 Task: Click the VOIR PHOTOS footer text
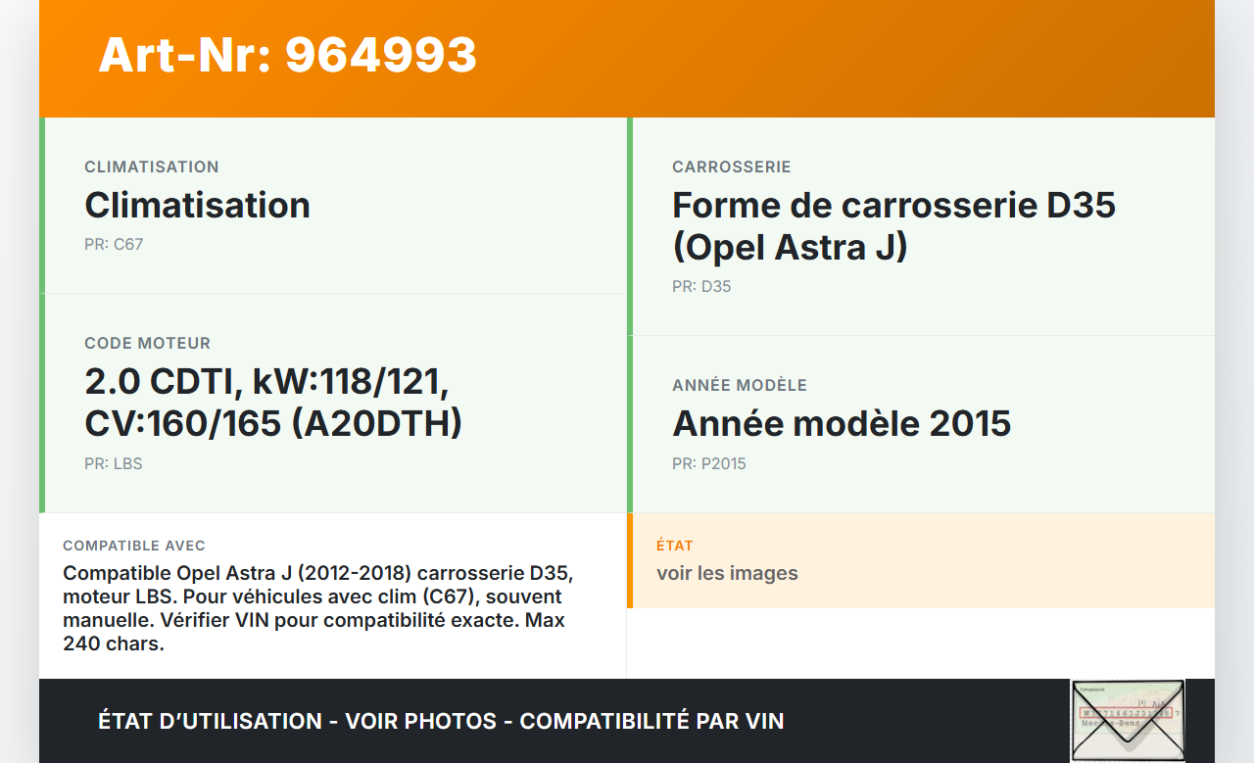coord(419,721)
